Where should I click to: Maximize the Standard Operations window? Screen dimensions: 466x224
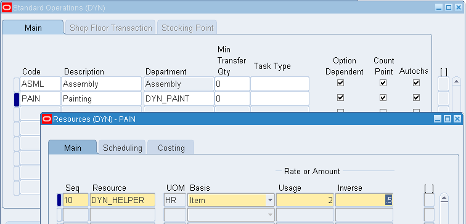point(449,8)
